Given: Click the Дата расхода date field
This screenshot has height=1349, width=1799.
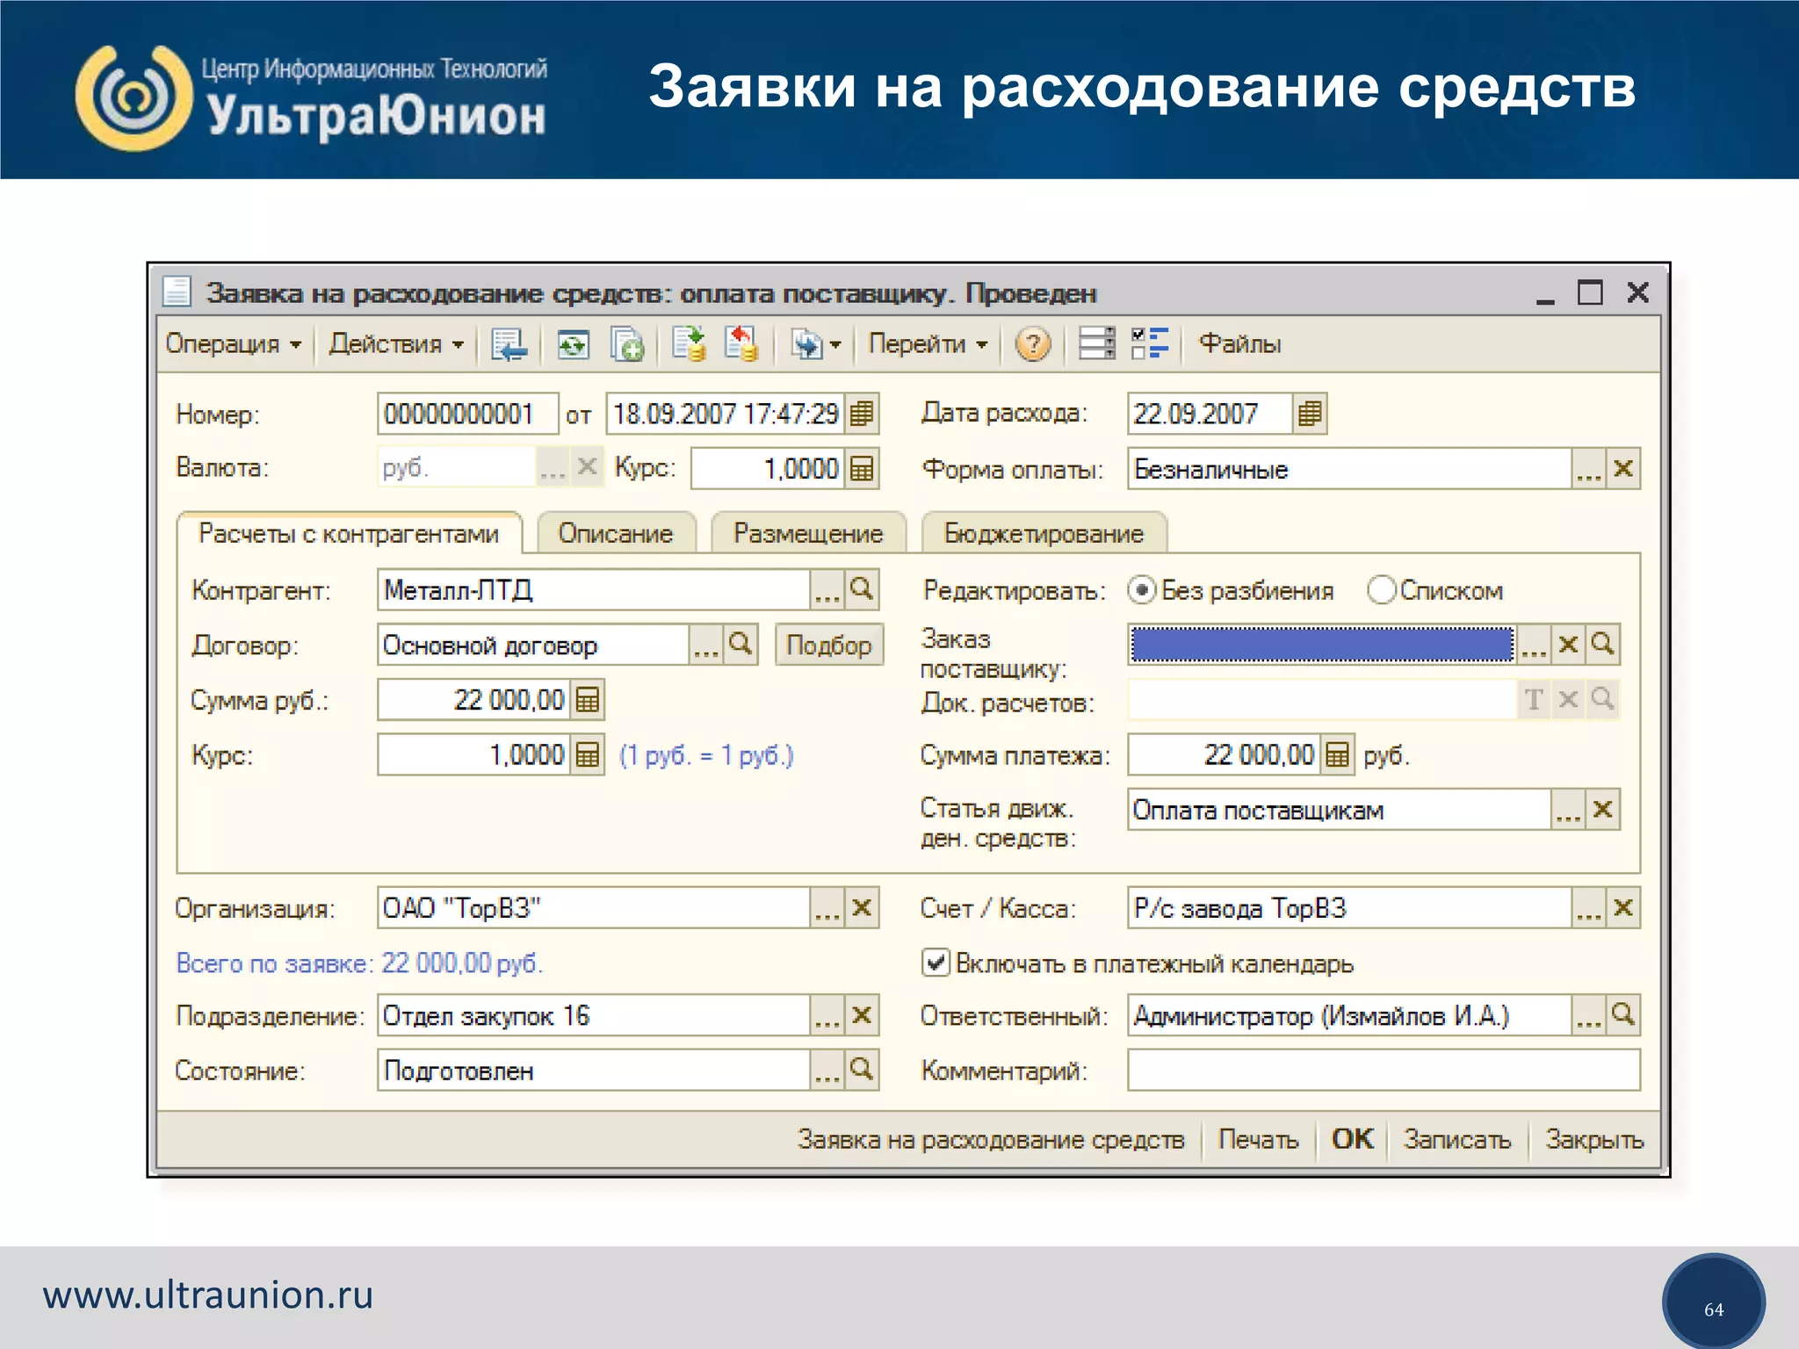Looking at the screenshot, I should [1210, 414].
